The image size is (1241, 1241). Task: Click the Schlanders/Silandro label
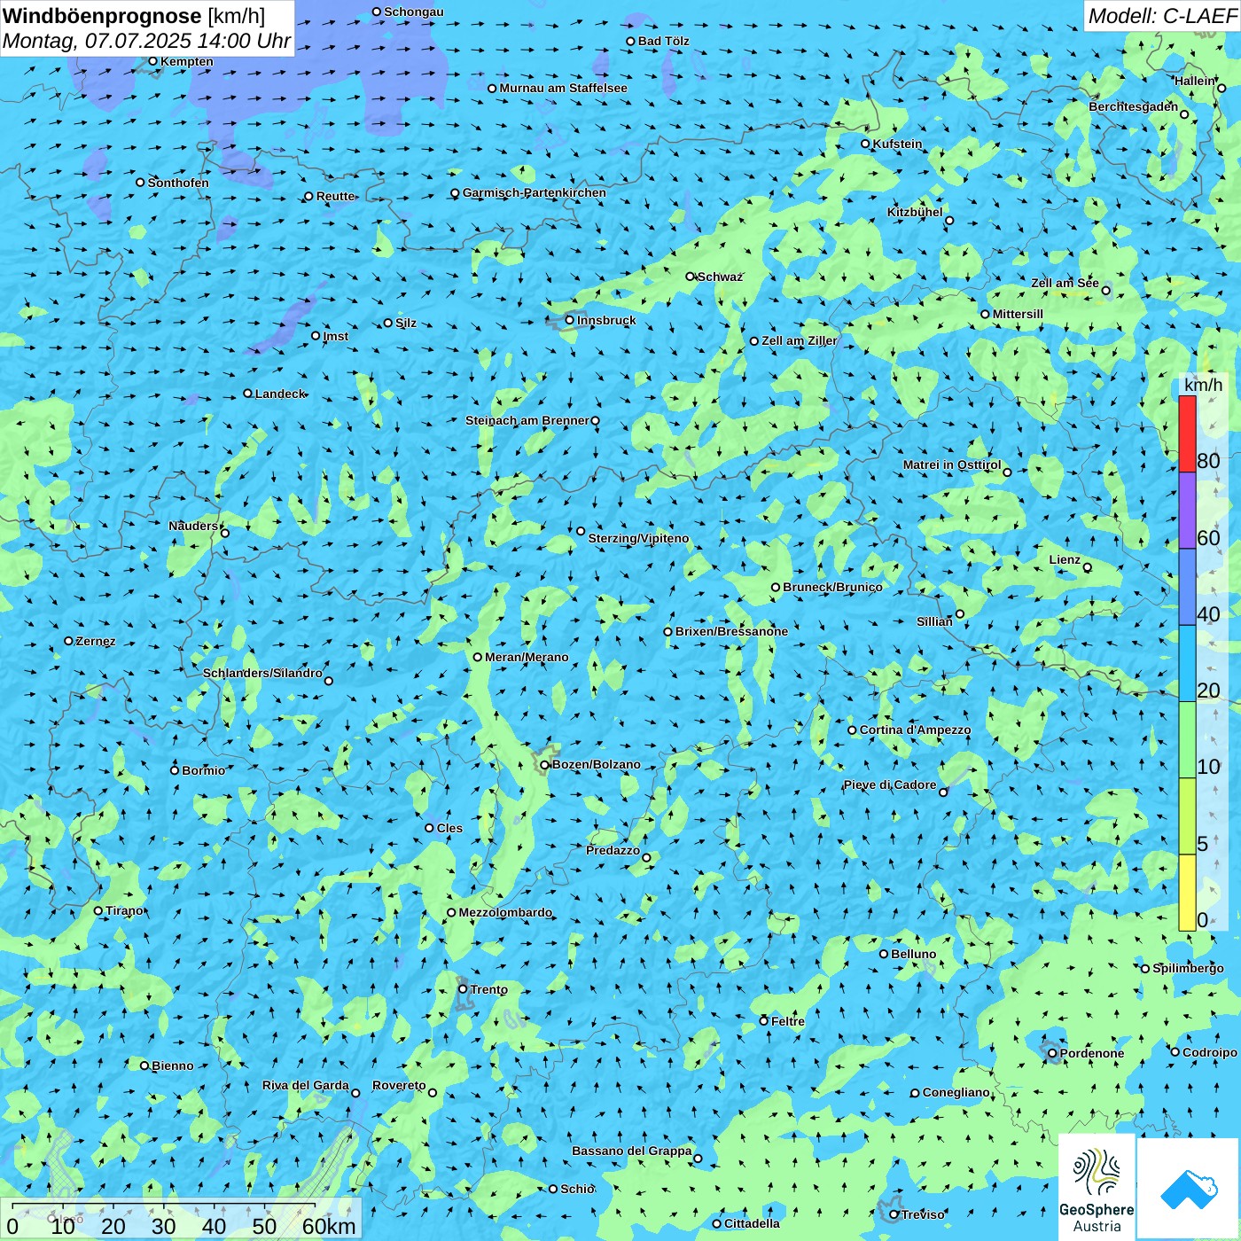pyautogui.click(x=263, y=673)
